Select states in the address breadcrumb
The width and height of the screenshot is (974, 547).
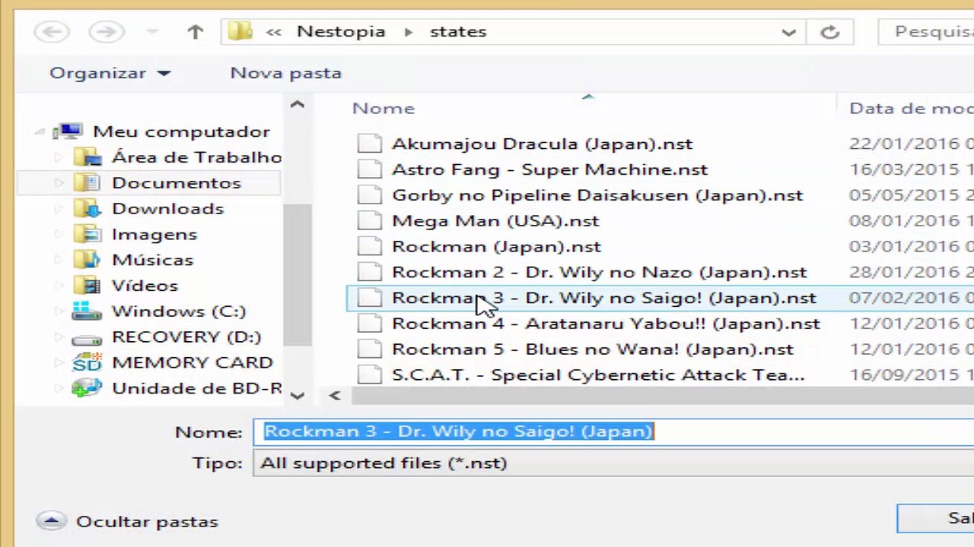pos(458,32)
